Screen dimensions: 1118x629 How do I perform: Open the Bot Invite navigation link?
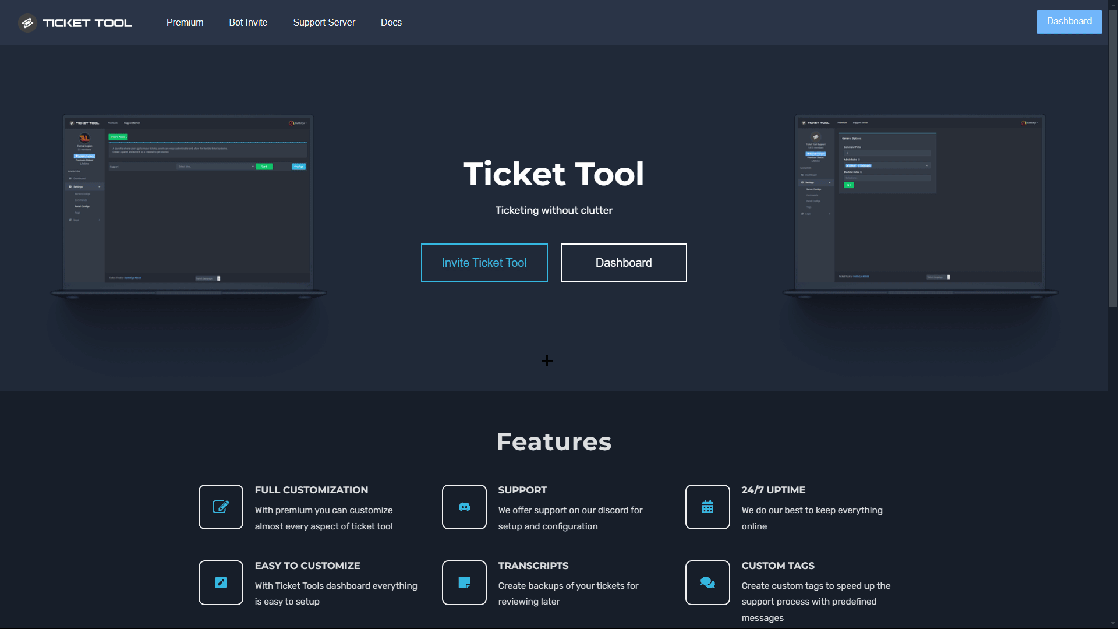[x=248, y=22]
